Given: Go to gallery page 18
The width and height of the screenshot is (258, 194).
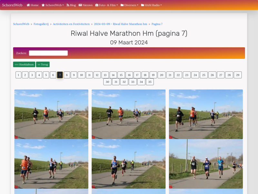Looking at the screenshot, I should tap(145, 75).
